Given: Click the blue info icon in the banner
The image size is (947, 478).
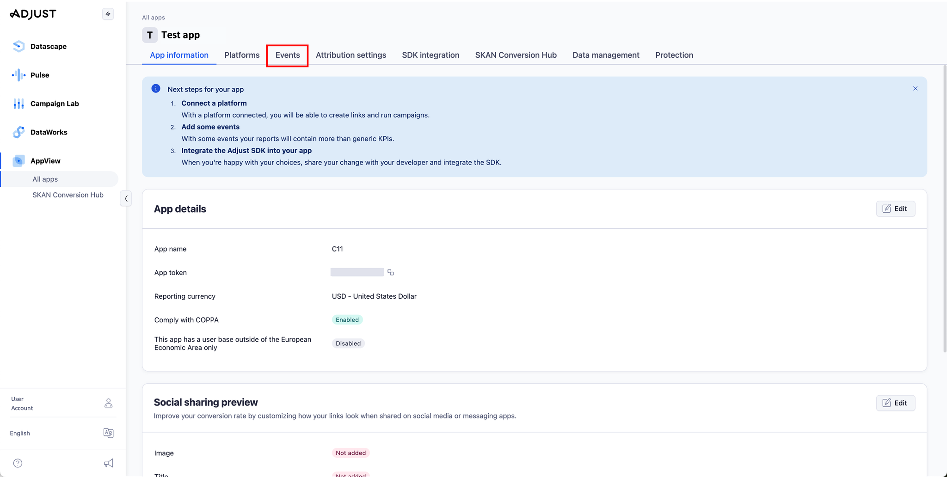Looking at the screenshot, I should coord(156,89).
